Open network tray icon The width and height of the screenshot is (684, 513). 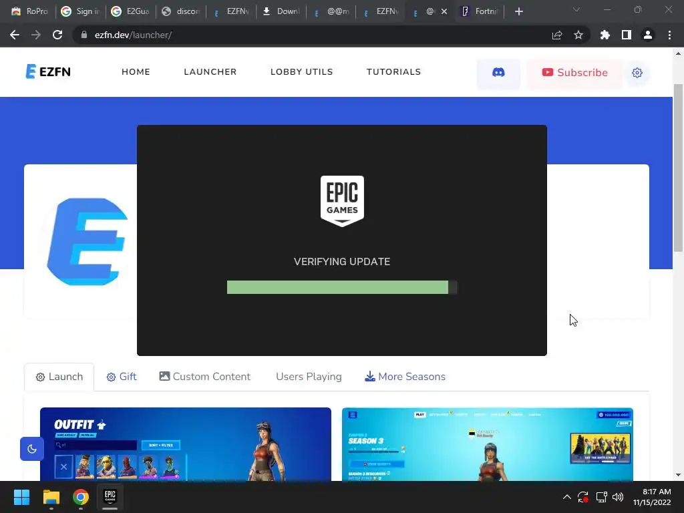tap(601, 497)
